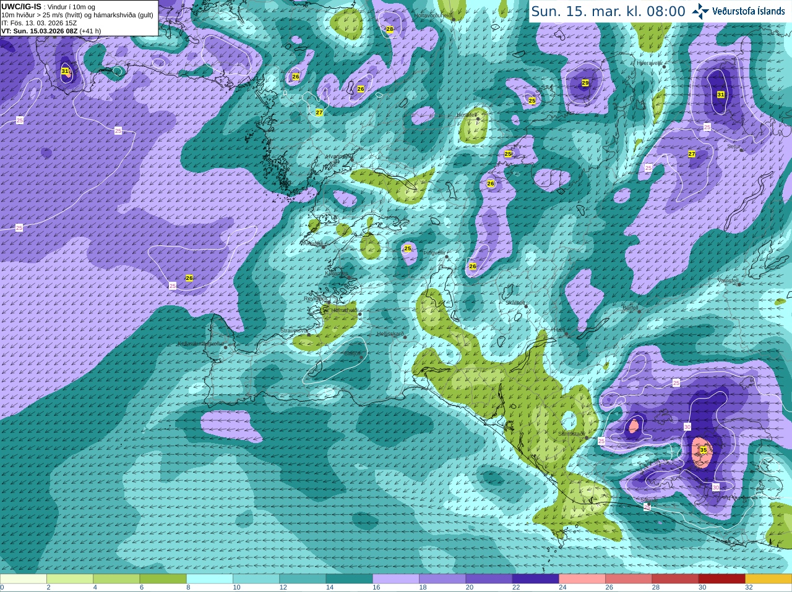Image resolution: width=792 pixels, height=592 pixels.
Task: Click the yellow 25 marker west of Þingvellir
Action: click(x=407, y=248)
